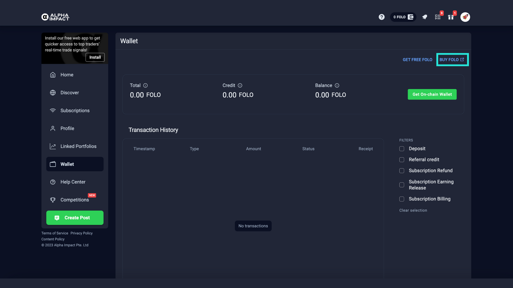
Task: Click the Wallet icon in the sidebar
Action: (x=53, y=164)
